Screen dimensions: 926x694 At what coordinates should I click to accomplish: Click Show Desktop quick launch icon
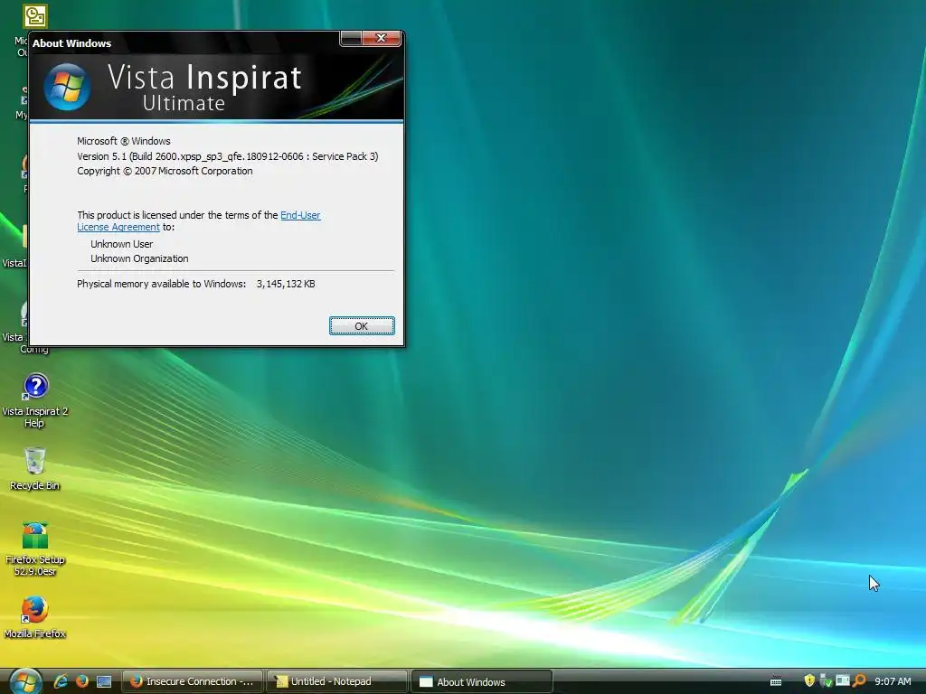coord(104,681)
